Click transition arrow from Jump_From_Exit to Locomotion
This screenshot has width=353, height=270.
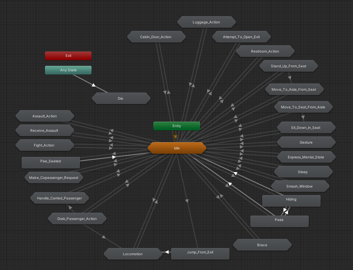coord(166,252)
